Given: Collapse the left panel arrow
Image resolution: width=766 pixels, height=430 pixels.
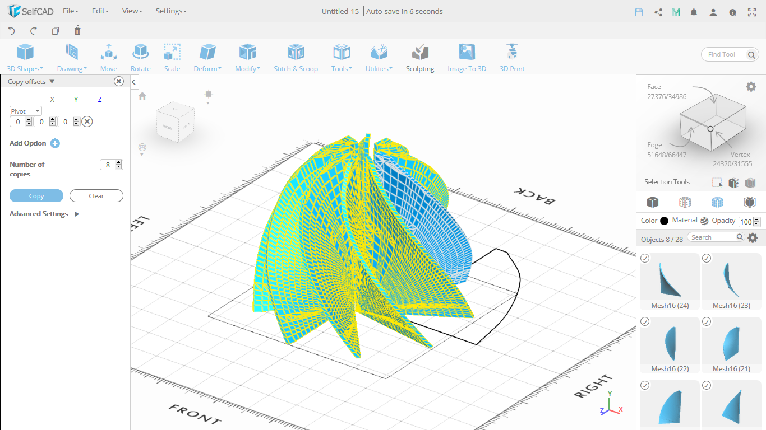Looking at the screenshot, I should click(x=134, y=82).
